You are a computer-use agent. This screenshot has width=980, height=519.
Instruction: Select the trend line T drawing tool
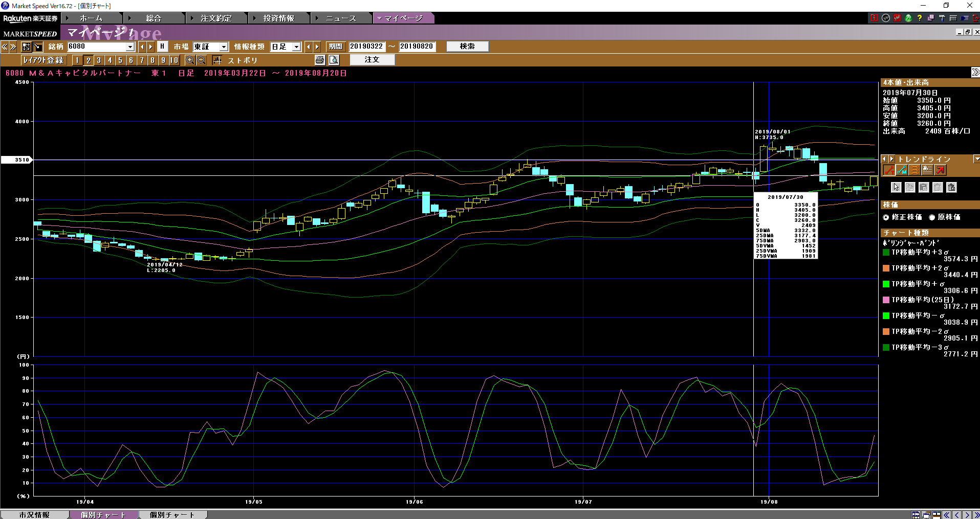[889, 170]
